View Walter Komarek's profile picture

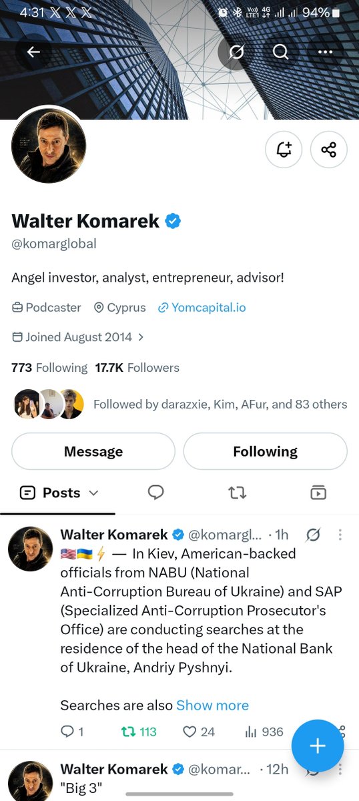[x=49, y=146]
